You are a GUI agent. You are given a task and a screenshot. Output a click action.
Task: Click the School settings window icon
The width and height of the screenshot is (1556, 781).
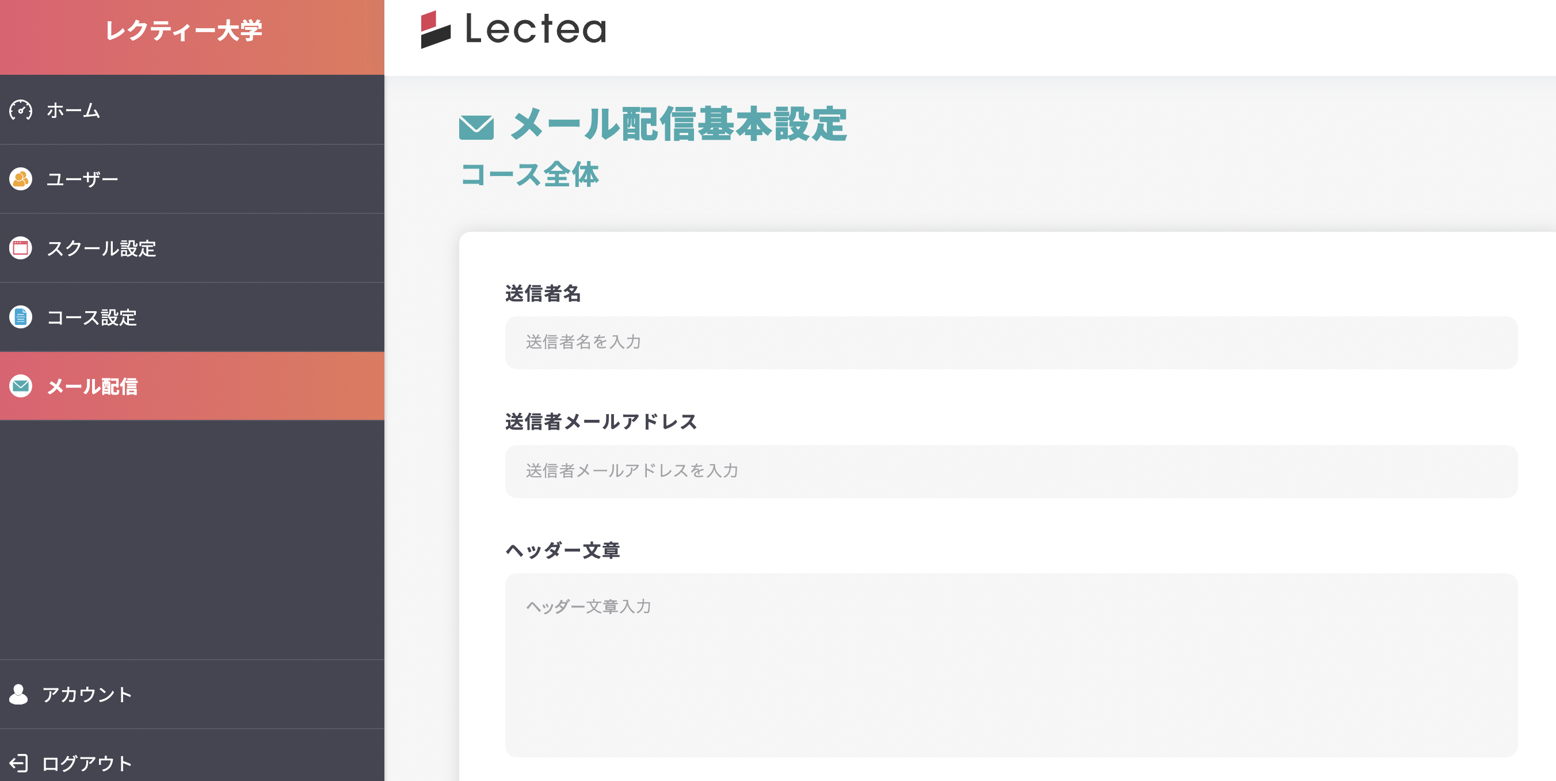(21, 248)
